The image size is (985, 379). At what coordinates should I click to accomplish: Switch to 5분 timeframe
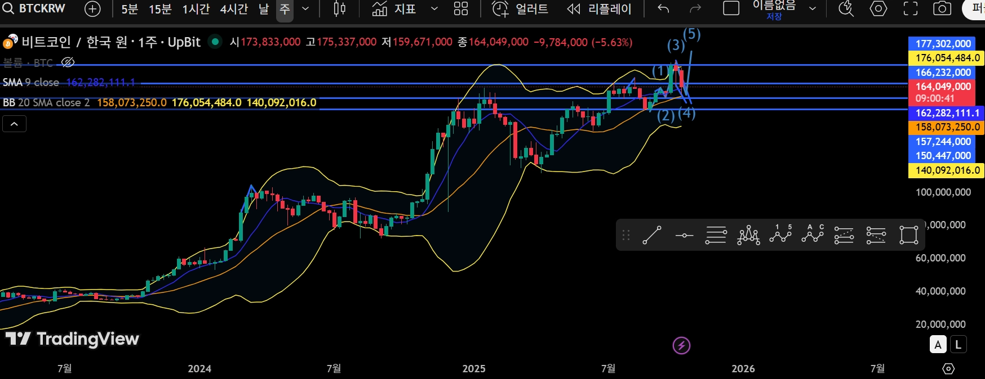(130, 9)
